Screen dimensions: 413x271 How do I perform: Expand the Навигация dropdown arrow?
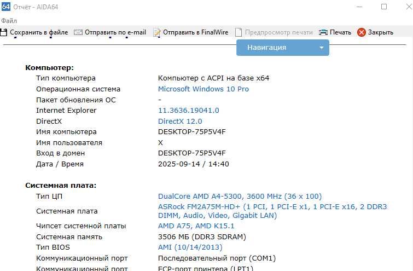321,48
